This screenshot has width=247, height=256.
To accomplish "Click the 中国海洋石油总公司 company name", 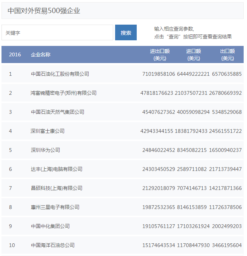I will pos(53,245).
